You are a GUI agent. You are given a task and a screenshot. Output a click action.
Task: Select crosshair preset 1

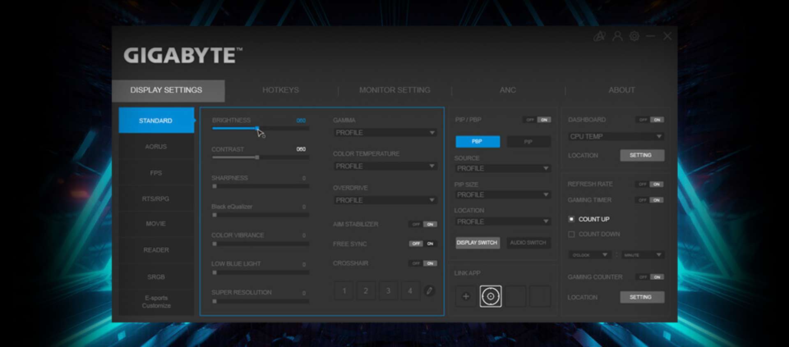click(x=344, y=291)
